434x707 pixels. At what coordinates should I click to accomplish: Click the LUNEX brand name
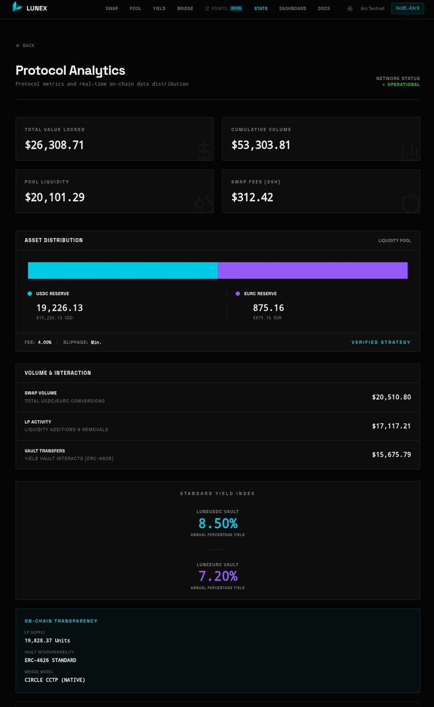[37, 9]
